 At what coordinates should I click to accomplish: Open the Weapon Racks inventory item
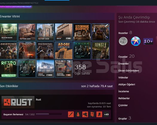8,32
